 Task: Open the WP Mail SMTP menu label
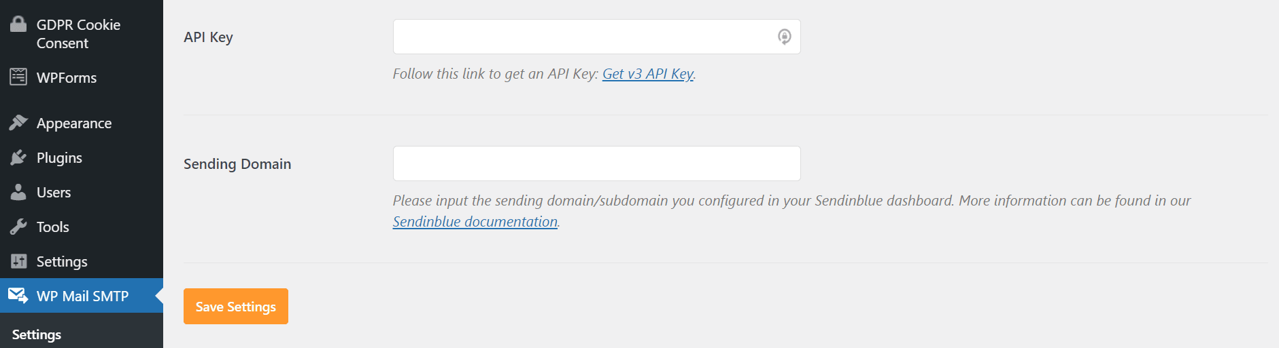[x=82, y=296]
